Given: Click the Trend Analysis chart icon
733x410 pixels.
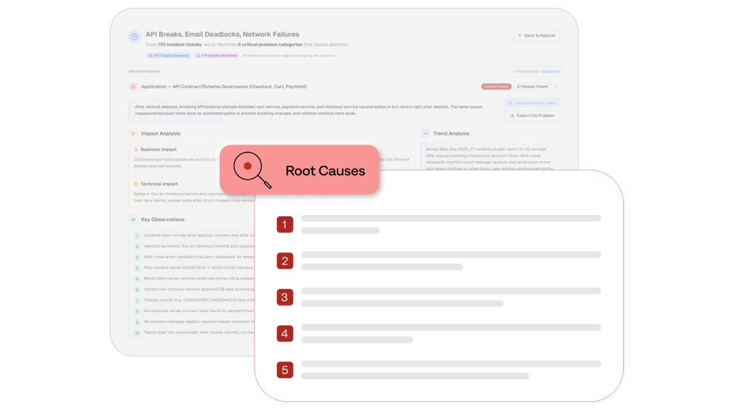Looking at the screenshot, I should [x=425, y=134].
